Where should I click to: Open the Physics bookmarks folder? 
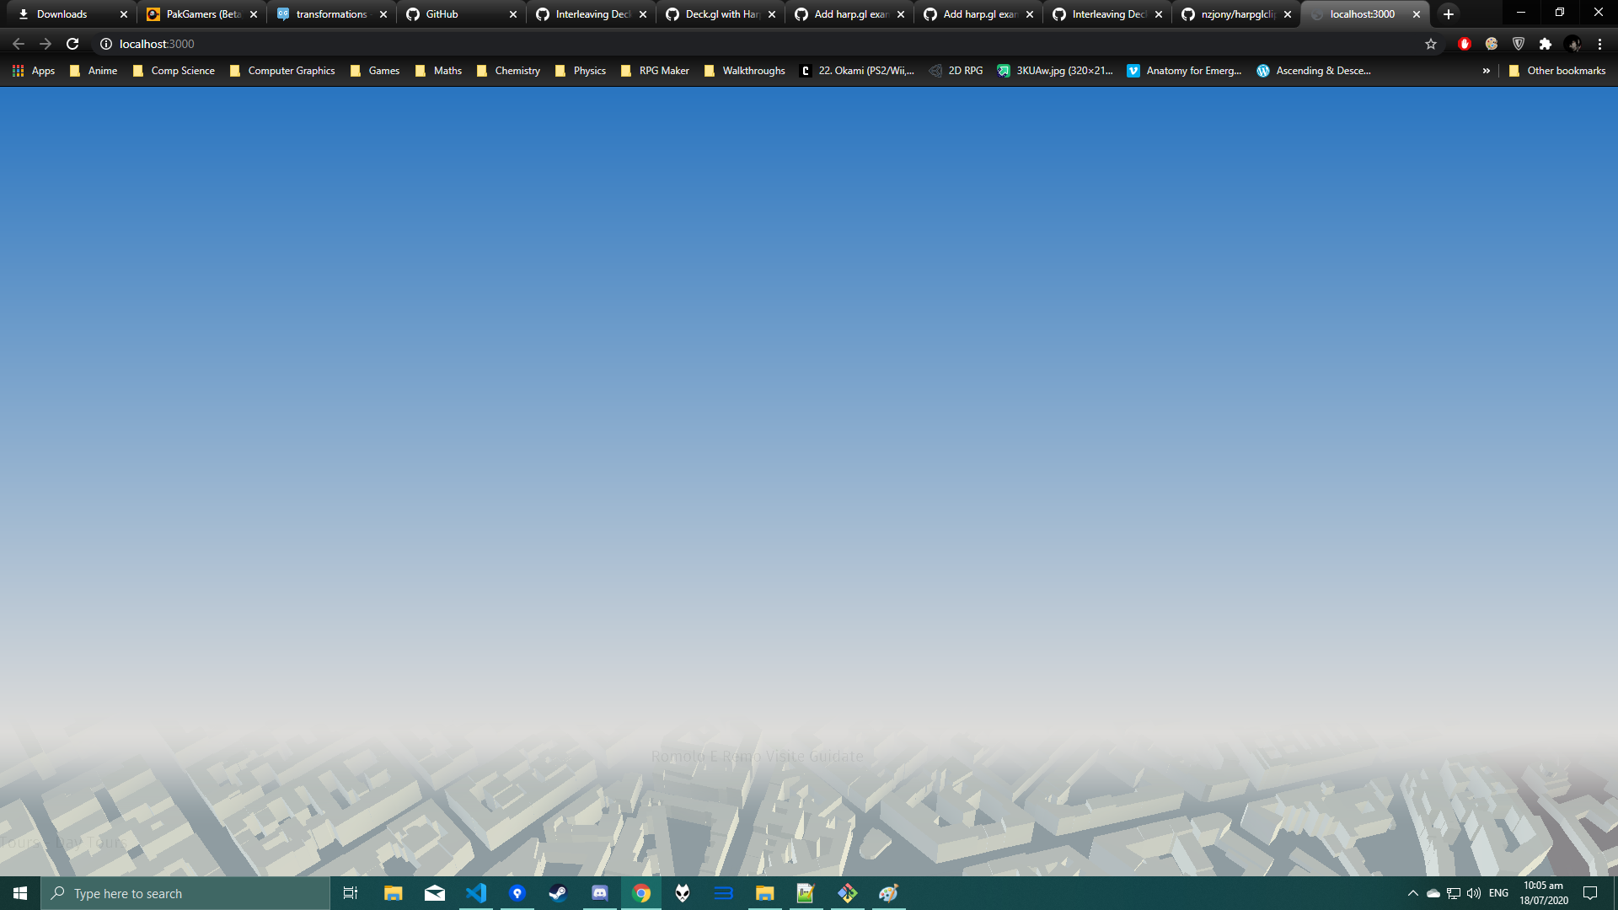point(581,71)
